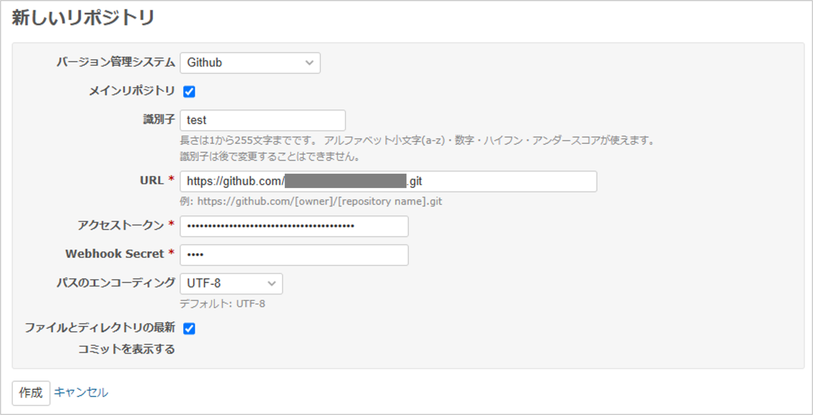813x415 pixels.
Task: Click the Webhook Secret input field
Action: tap(294, 255)
